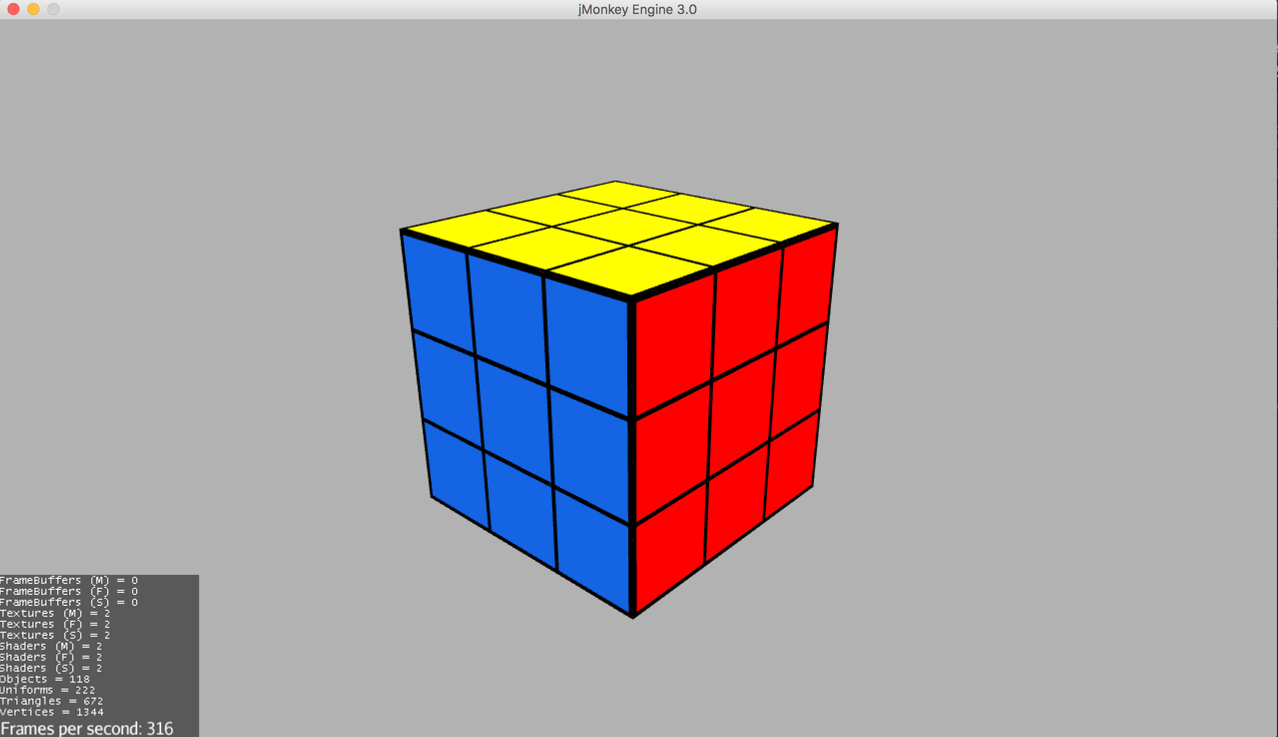This screenshot has height=737, width=1278.
Task: Click the Textures (S) = 2 line
Action: pos(55,635)
